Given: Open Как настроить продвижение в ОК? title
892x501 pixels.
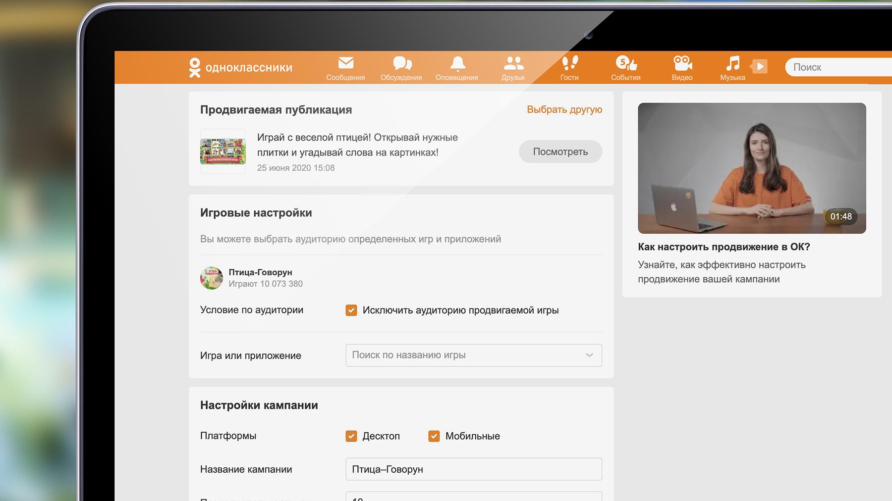Looking at the screenshot, I should [724, 247].
